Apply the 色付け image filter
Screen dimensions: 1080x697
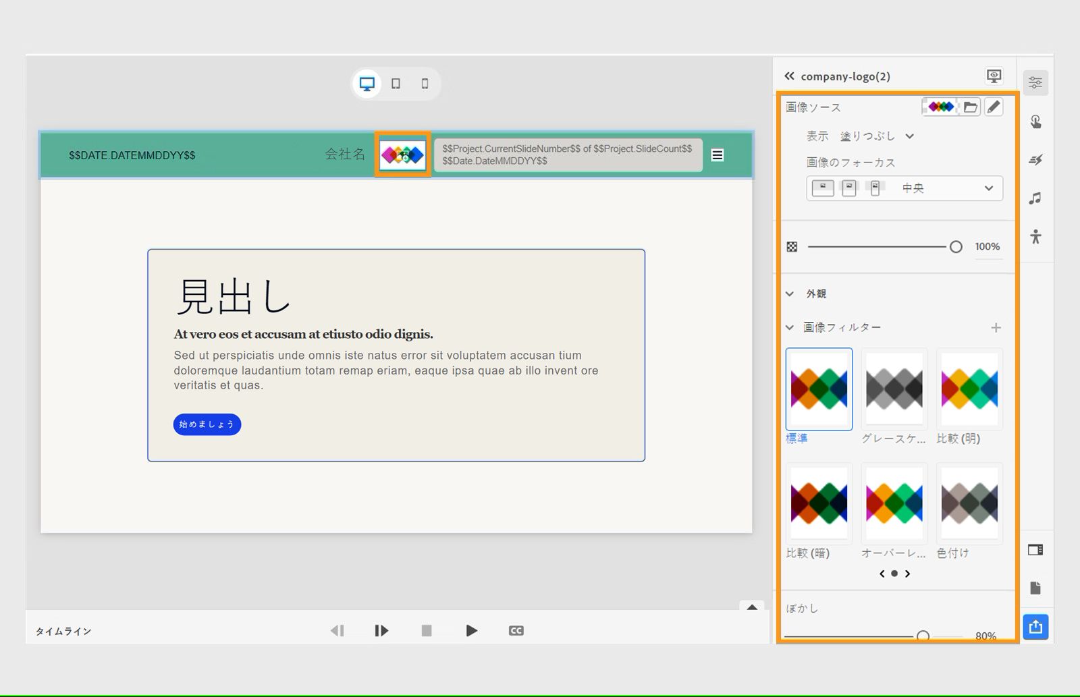969,503
